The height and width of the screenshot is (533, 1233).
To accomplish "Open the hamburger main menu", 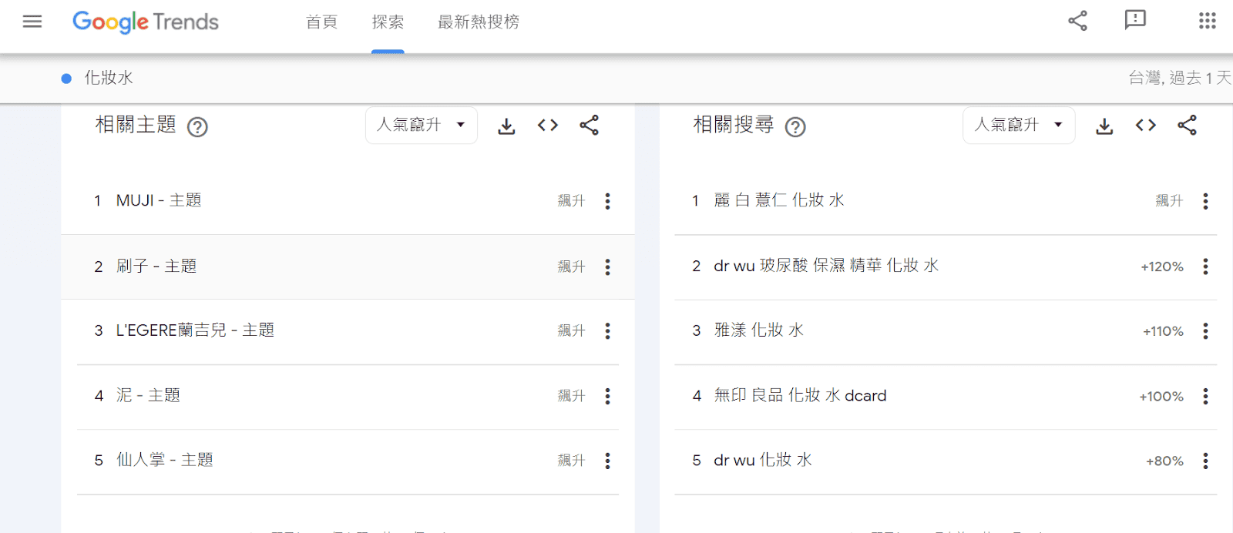I will coord(32,22).
